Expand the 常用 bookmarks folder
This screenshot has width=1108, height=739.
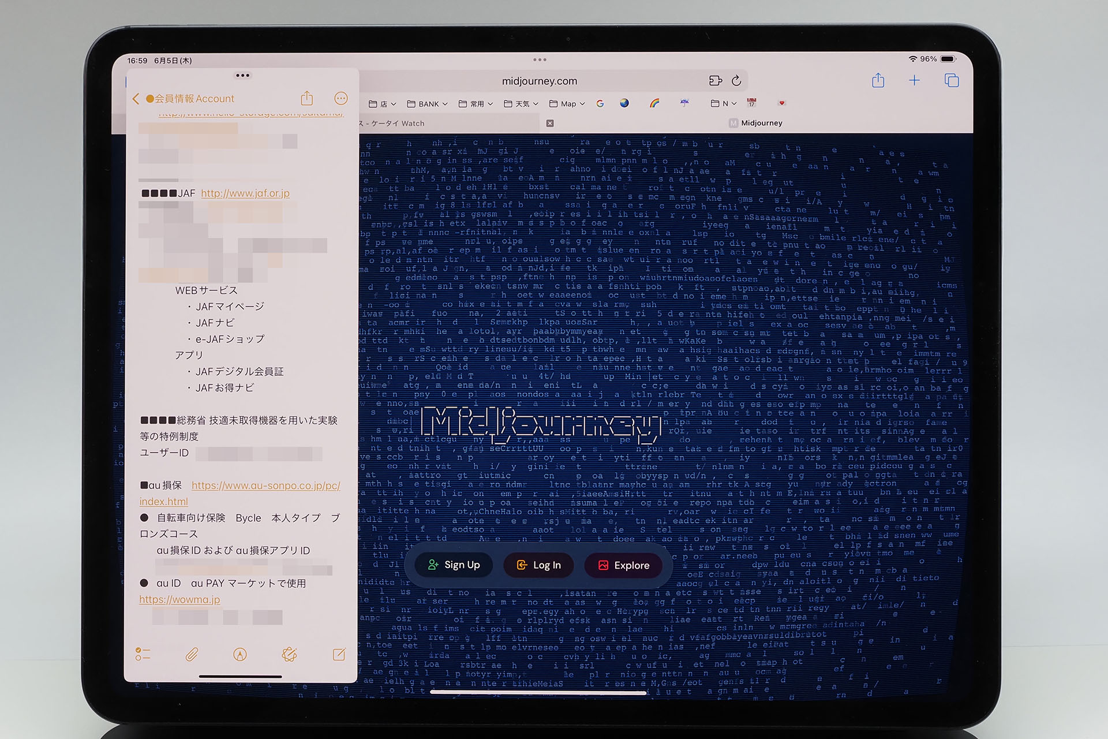pyautogui.click(x=476, y=104)
